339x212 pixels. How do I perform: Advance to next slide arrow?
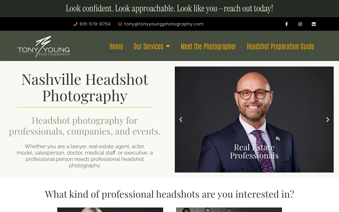point(328,120)
